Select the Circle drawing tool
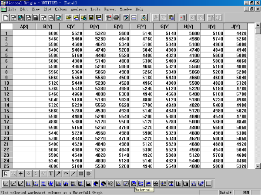Viewport: 261px width, 195px height. tap(88, 173)
